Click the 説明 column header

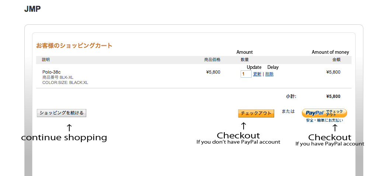(46, 60)
